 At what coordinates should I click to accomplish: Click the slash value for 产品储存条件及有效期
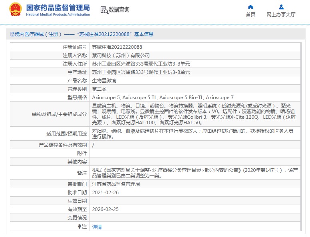point(93,145)
